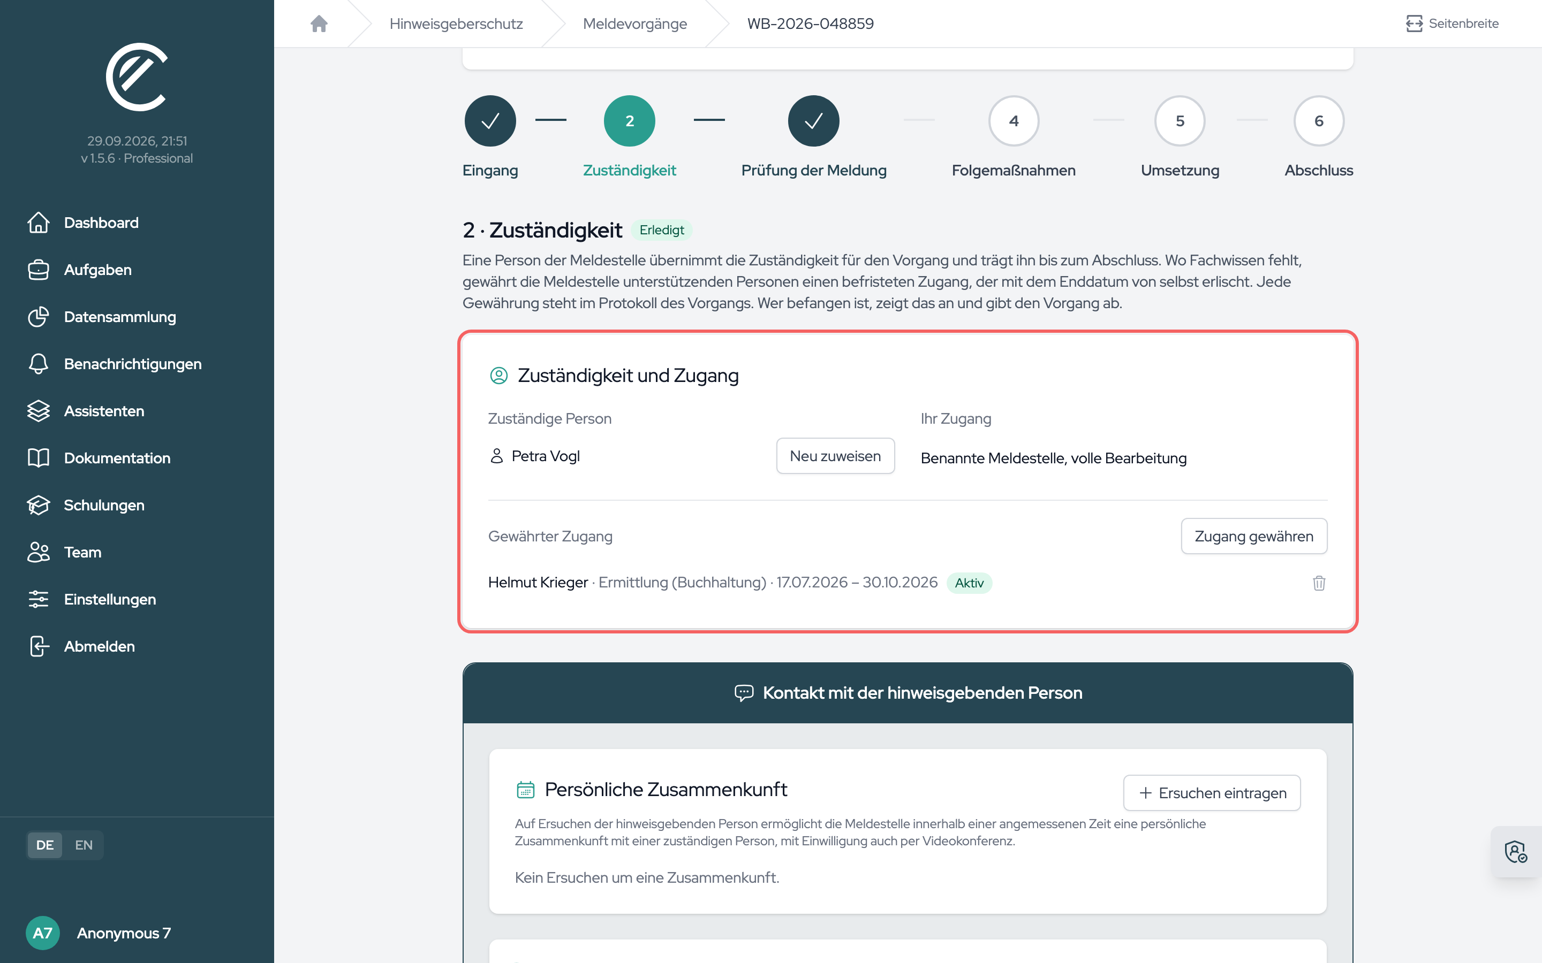Switch language to DE

44,845
